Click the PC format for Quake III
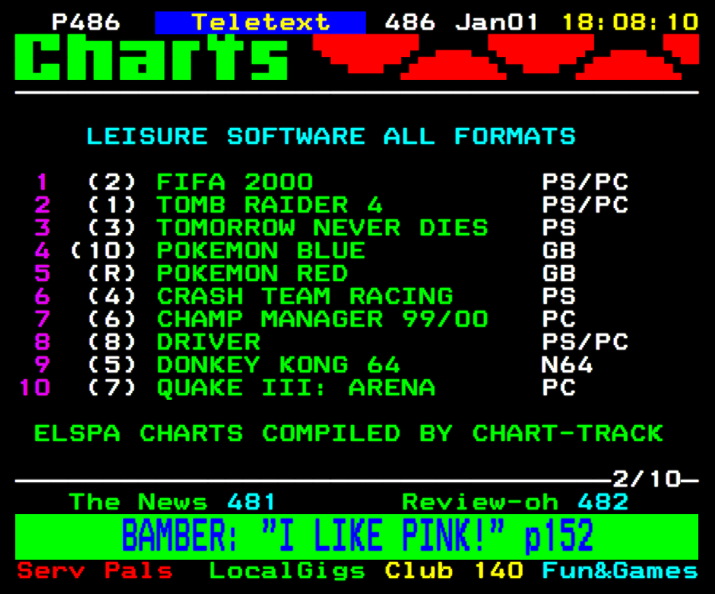 pos(558,388)
